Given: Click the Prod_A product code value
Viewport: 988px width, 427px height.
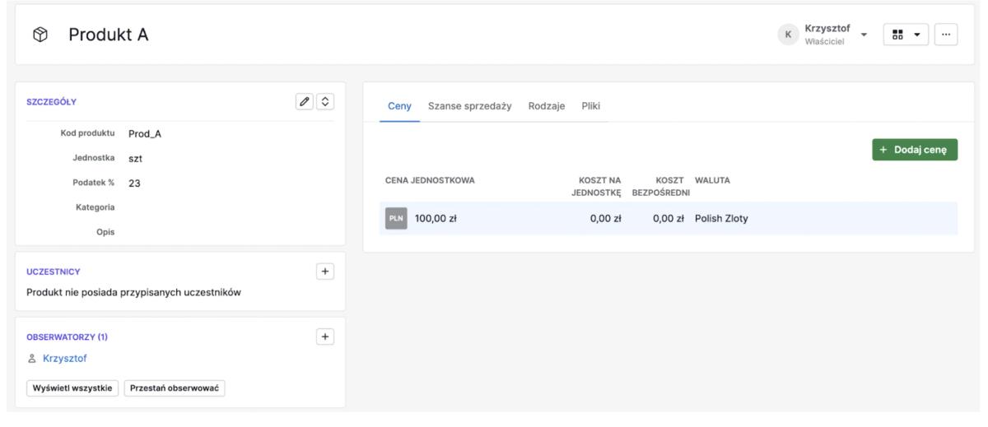Looking at the screenshot, I should (147, 134).
